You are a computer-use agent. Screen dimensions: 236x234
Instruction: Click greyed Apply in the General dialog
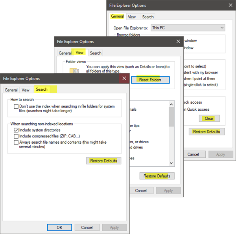(221, 154)
